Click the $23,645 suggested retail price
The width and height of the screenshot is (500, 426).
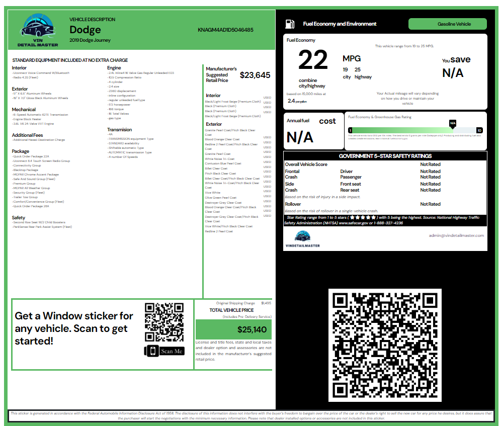coord(255,75)
